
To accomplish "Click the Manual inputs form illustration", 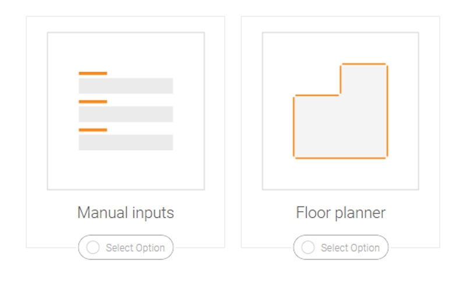I will (126, 111).
